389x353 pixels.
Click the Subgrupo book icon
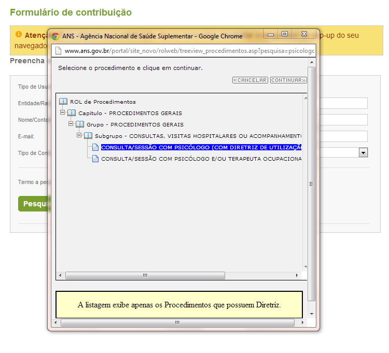pos(88,136)
